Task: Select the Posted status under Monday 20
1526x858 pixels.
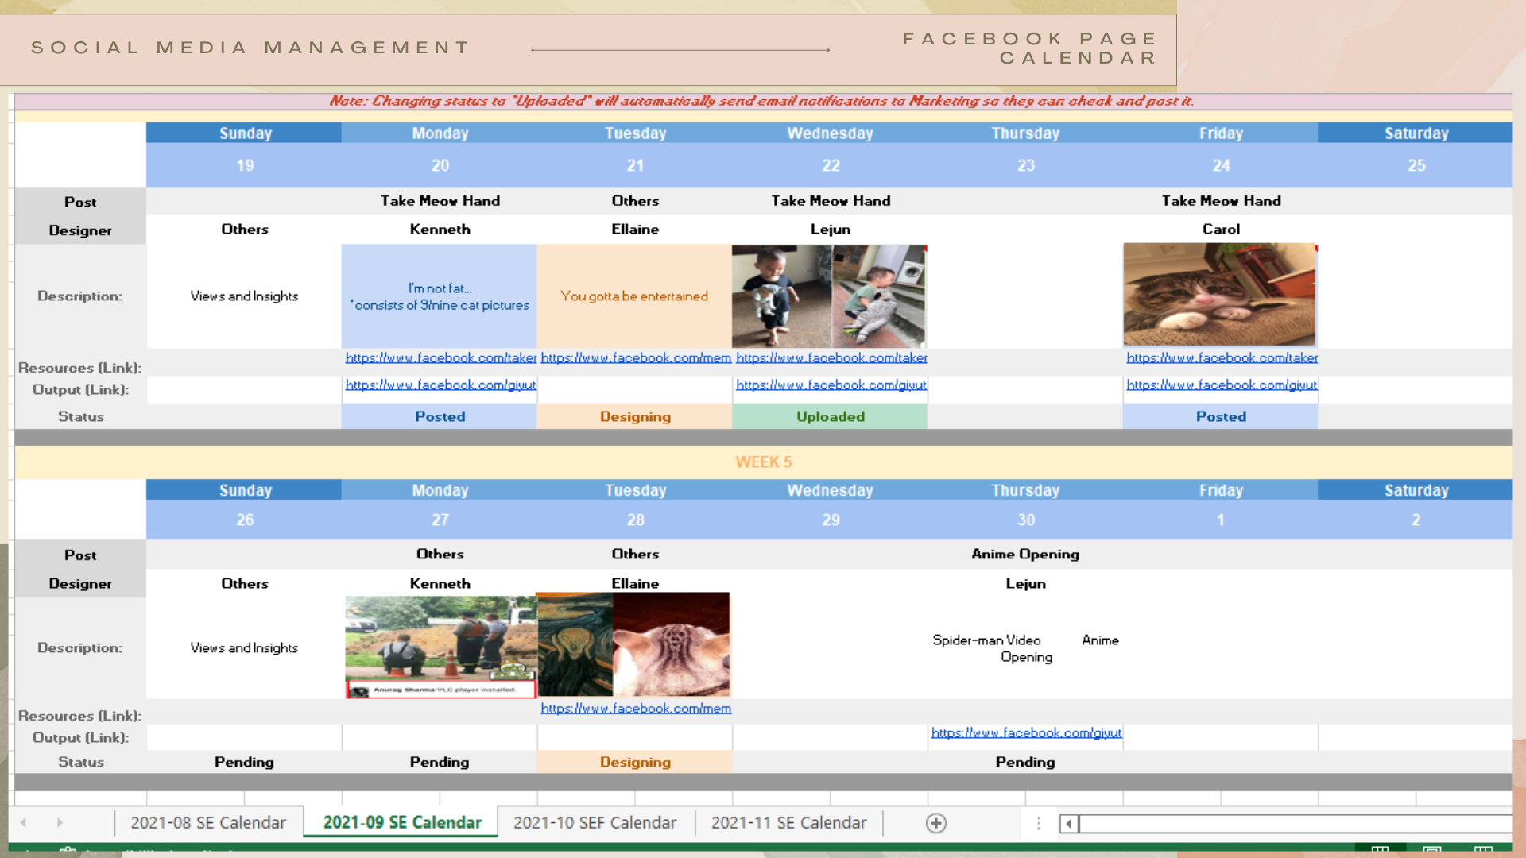Action: [440, 416]
